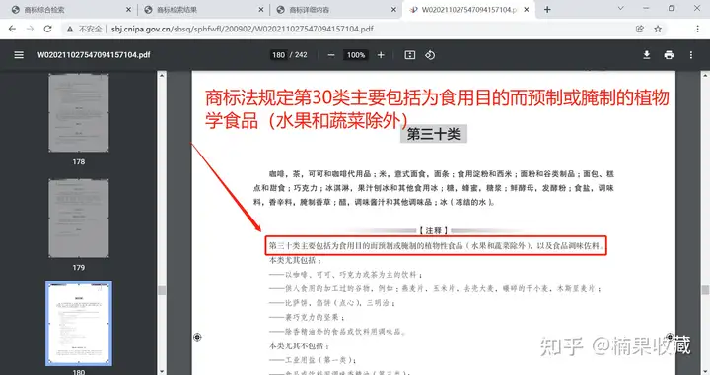Print the PDF document
The width and height of the screenshot is (710, 375).
[669, 55]
